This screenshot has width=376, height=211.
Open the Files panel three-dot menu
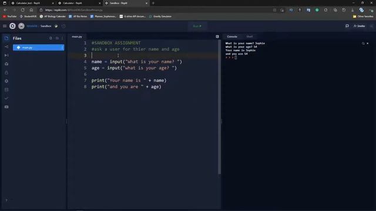pyautogui.click(x=62, y=38)
